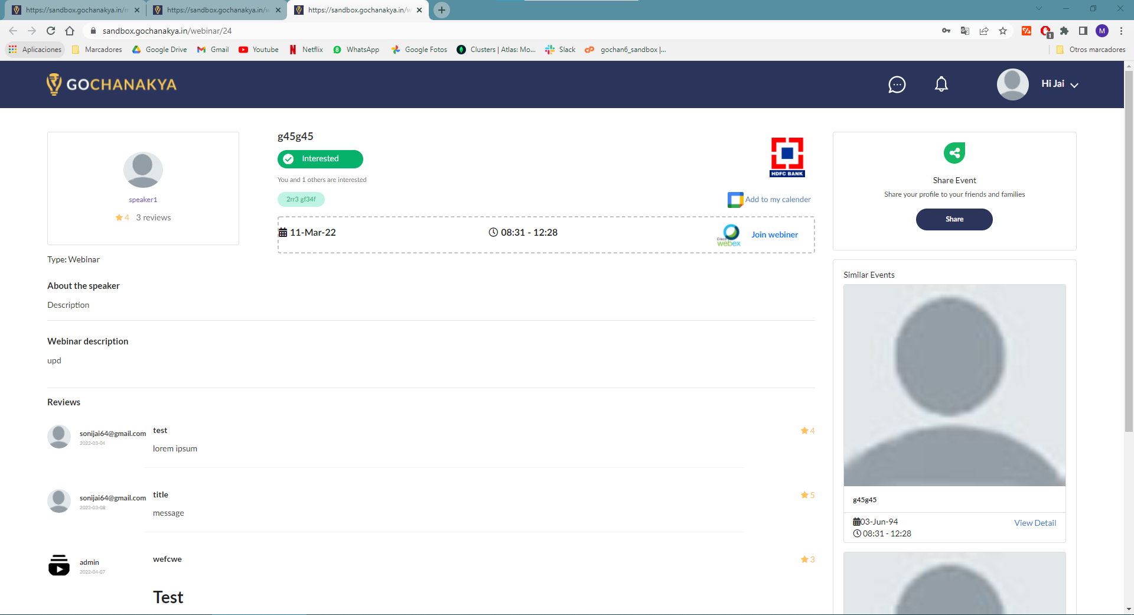Toggle browser side panel icon
1134x615 pixels.
(1083, 31)
